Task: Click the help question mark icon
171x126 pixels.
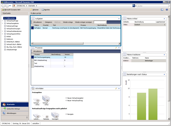Action: (167, 10)
